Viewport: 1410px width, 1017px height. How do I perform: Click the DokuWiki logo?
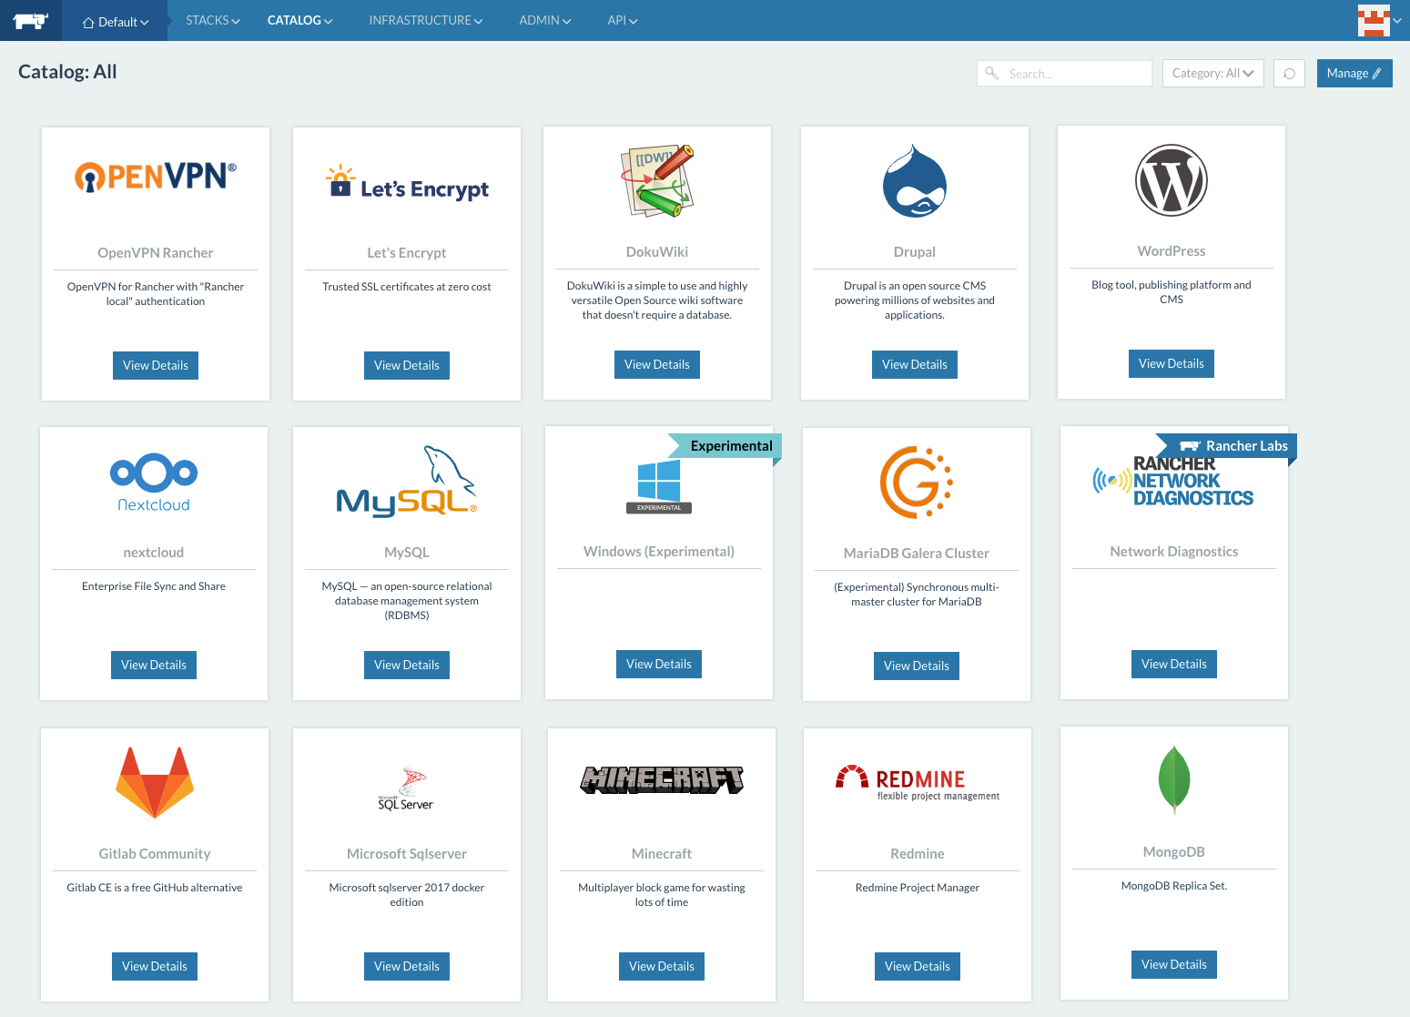(x=657, y=180)
